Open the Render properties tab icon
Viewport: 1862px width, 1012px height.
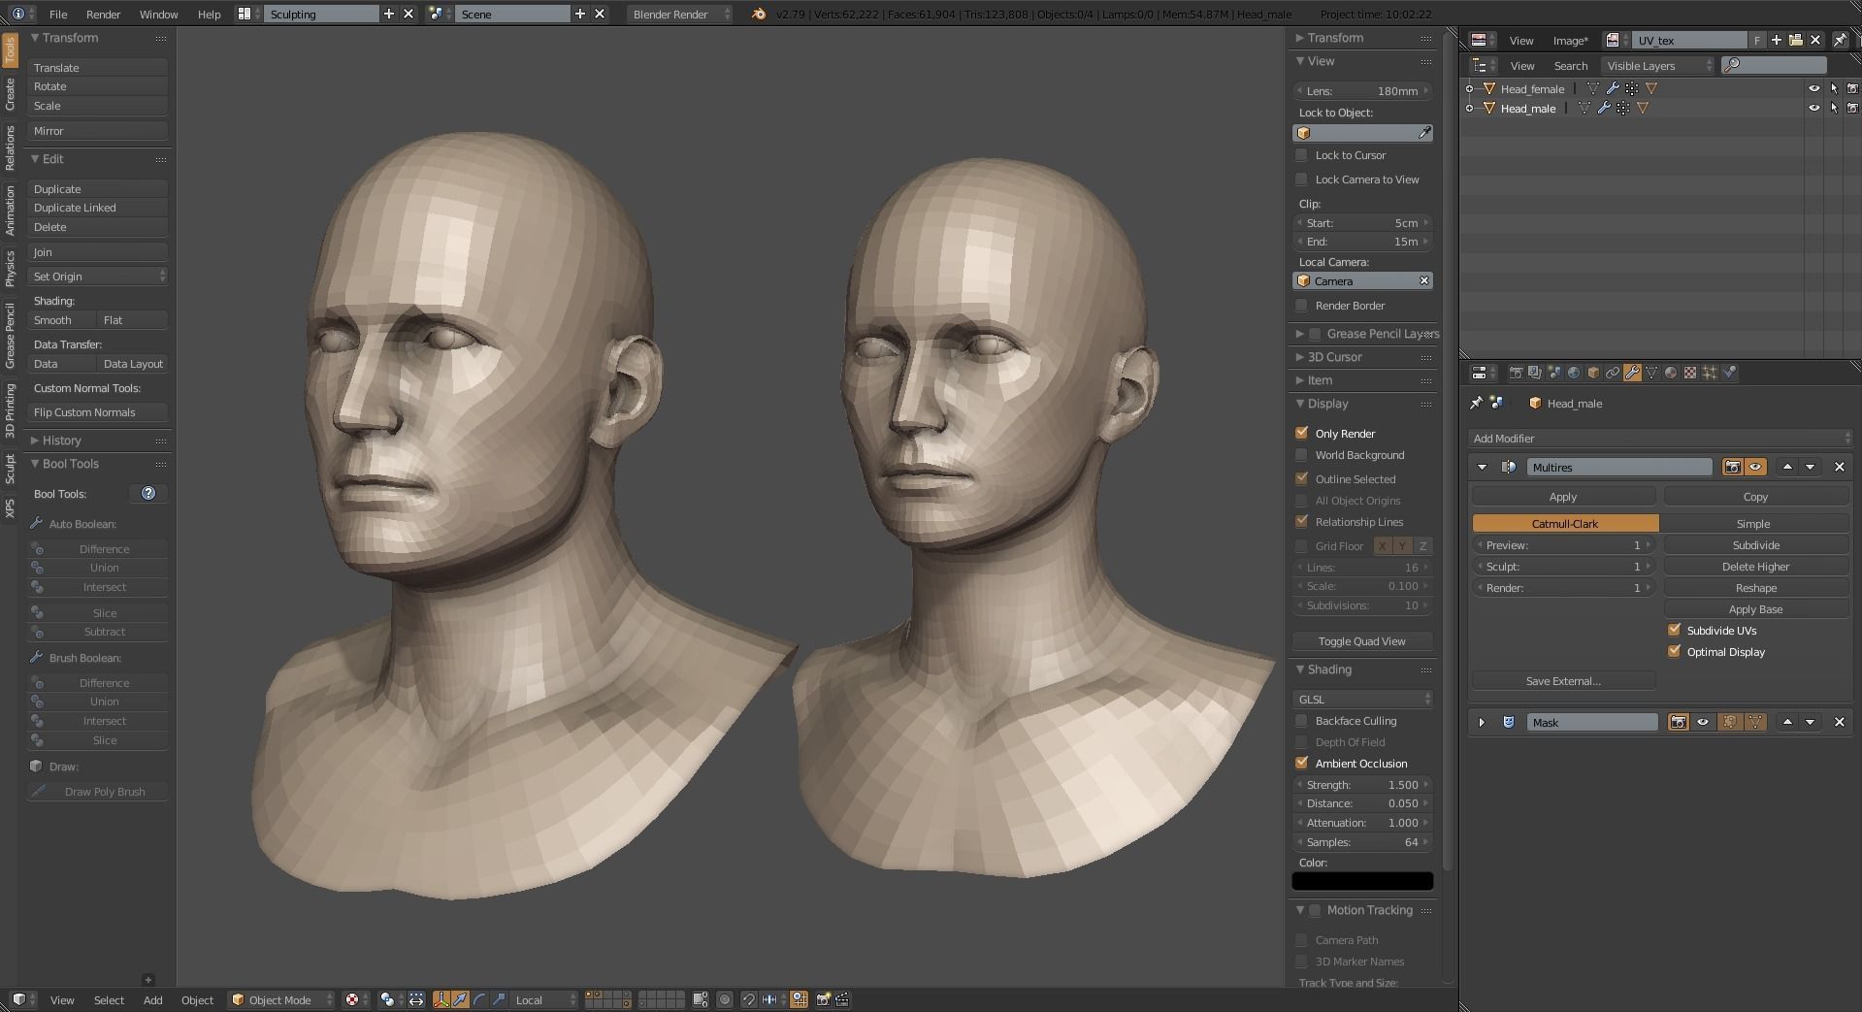[1516, 372]
